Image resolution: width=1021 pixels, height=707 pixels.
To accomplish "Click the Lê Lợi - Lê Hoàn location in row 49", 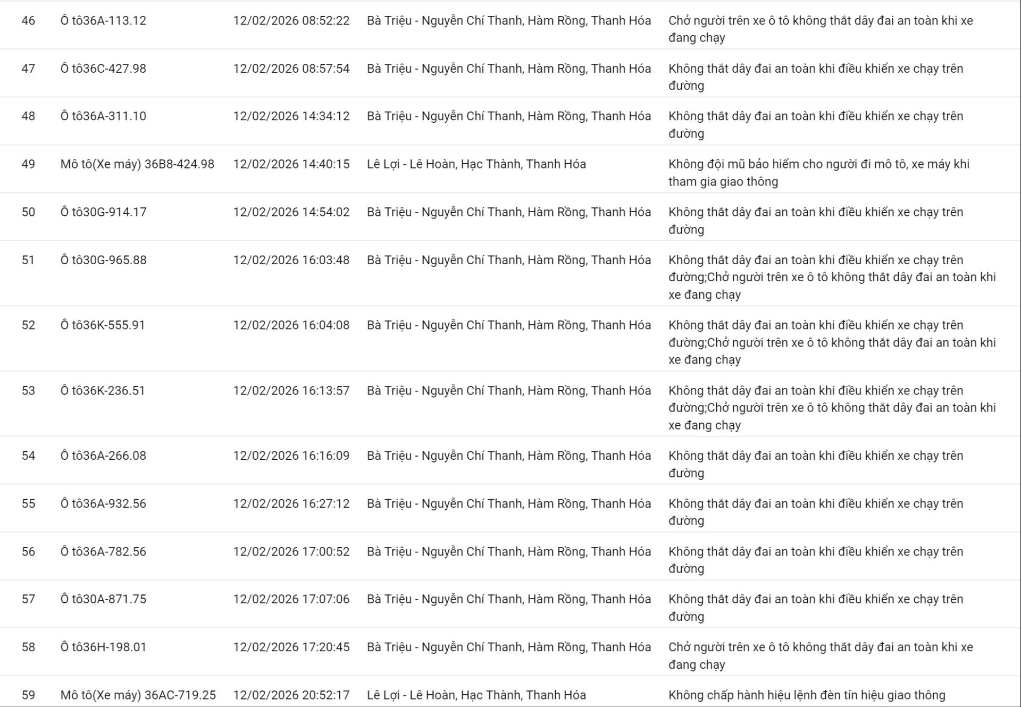I will click(476, 164).
